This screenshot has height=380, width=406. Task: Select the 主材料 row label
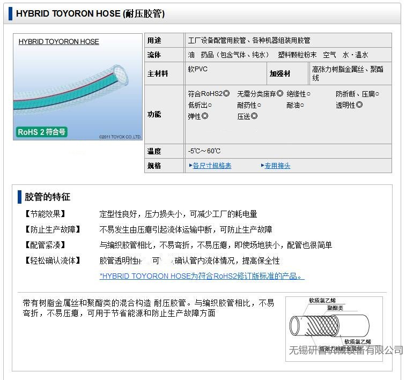pos(158,74)
